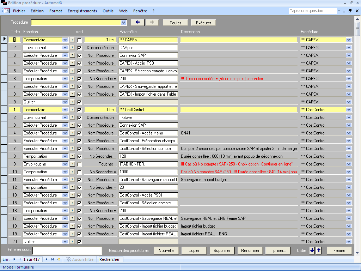Uncheck Actif on the I:\Save Ouvrir journal row
Screen dimensions: 361x271
tap(79, 118)
